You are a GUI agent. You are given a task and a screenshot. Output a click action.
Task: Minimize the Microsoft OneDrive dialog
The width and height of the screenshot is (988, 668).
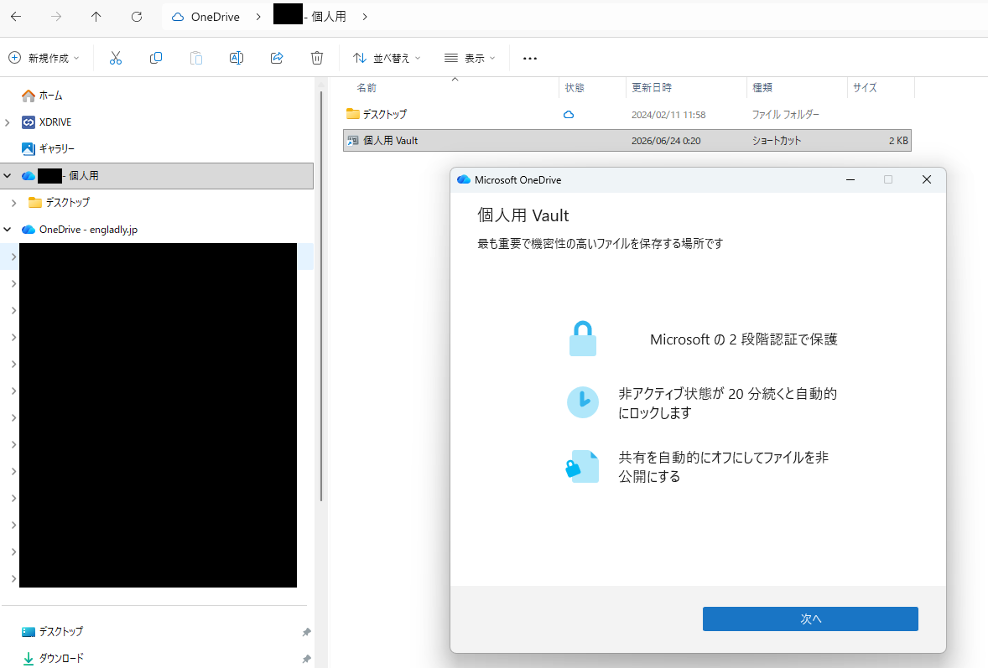[850, 179]
